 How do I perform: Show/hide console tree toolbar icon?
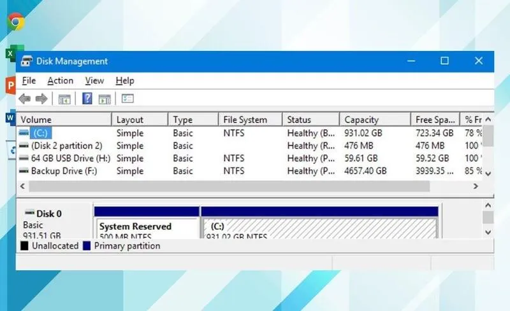[x=64, y=99]
